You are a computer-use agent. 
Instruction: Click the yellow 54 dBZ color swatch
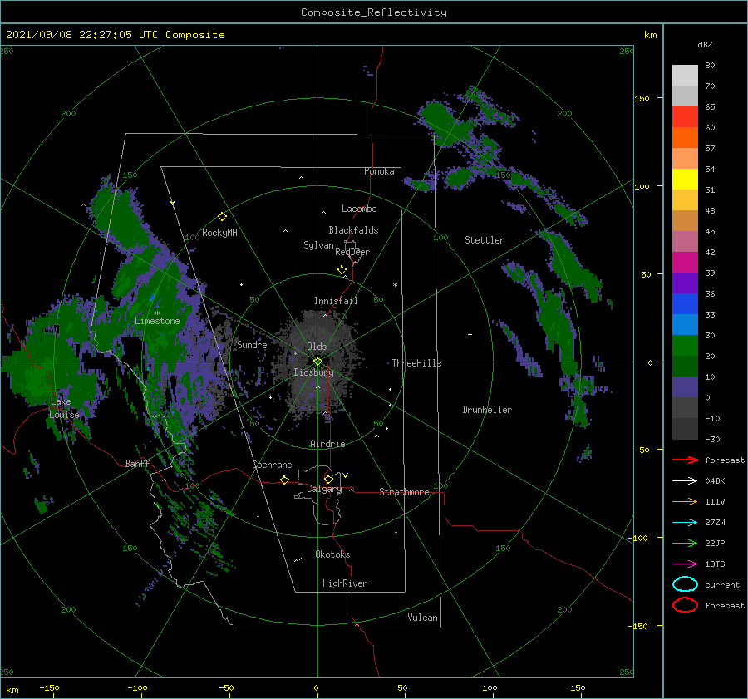point(685,179)
